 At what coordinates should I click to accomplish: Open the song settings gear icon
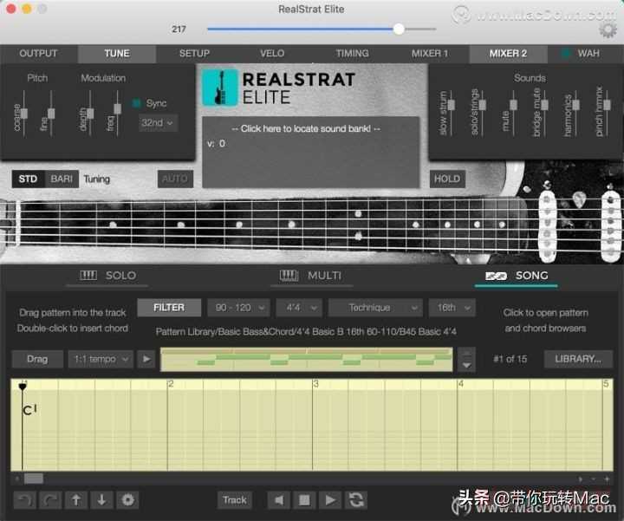click(x=128, y=500)
